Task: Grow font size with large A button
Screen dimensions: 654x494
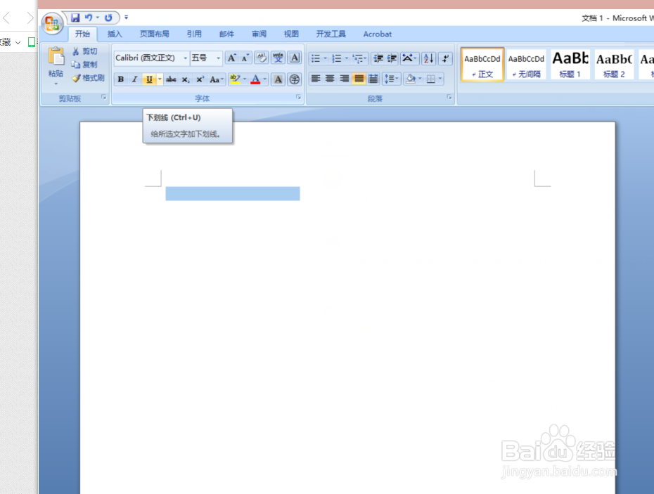Action: [232, 58]
